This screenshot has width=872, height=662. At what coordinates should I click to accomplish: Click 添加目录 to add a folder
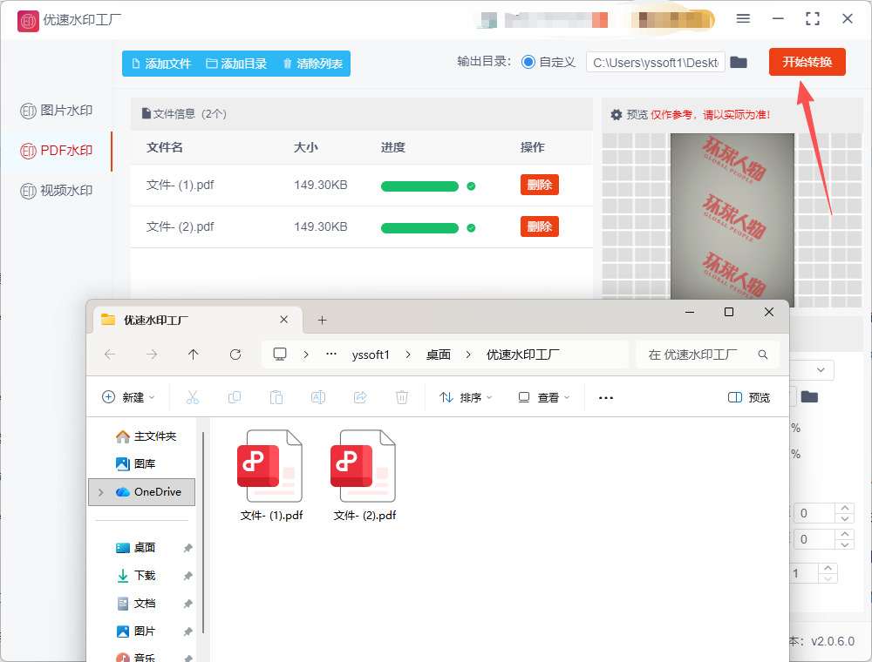point(236,64)
